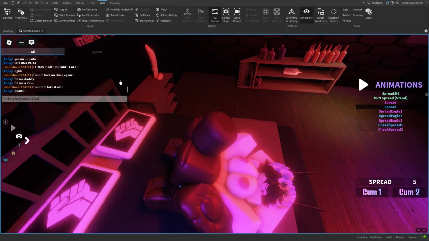Open the FILE menu
This screenshot has width=429, height=241.
tap(5, 3)
